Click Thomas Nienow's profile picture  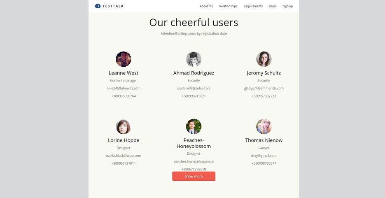[x=264, y=127]
